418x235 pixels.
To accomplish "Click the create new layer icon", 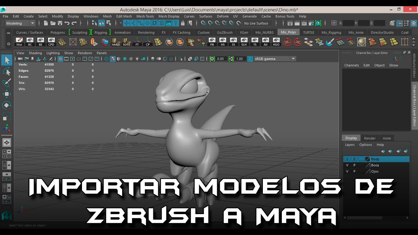I will 398,151.
